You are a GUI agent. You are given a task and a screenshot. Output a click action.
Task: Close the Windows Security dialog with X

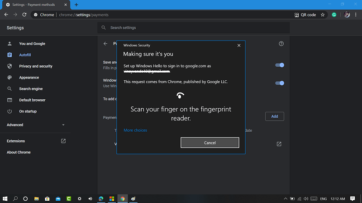(239, 46)
